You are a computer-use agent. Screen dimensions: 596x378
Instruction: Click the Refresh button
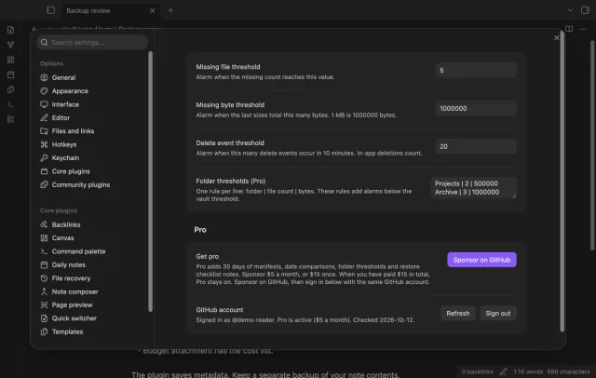(458, 313)
